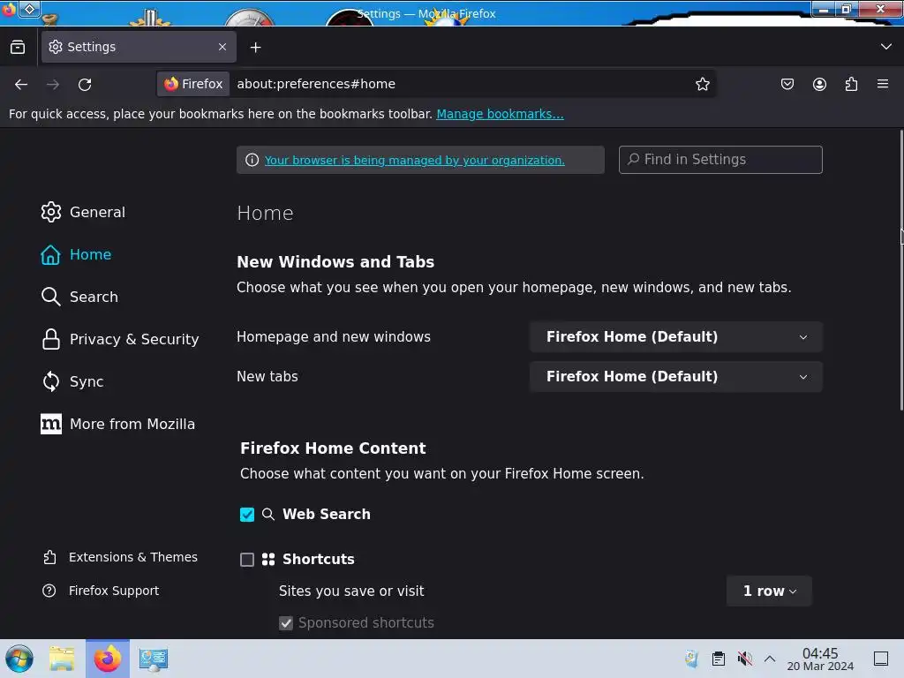Click the New Windows and Tabs heading
The image size is (904, 678).
click(335, 261)
